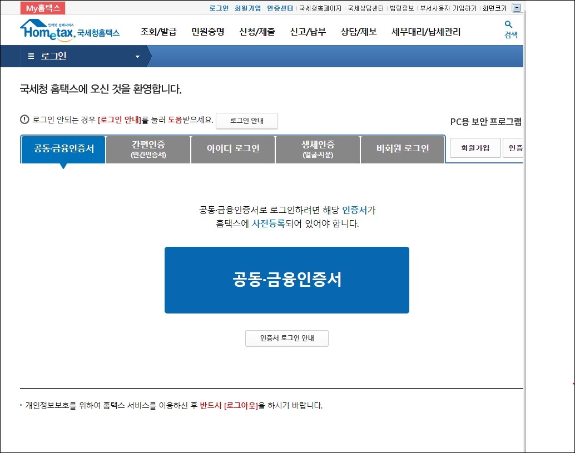Click the partially visible 인증 button
Viewport: 575px width, 453px height.
[x=513, y=148]
